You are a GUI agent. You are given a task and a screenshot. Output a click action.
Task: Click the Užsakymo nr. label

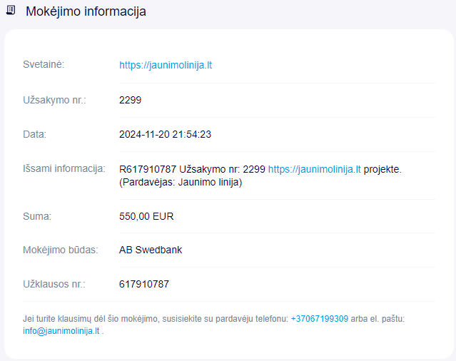point(54,100)
